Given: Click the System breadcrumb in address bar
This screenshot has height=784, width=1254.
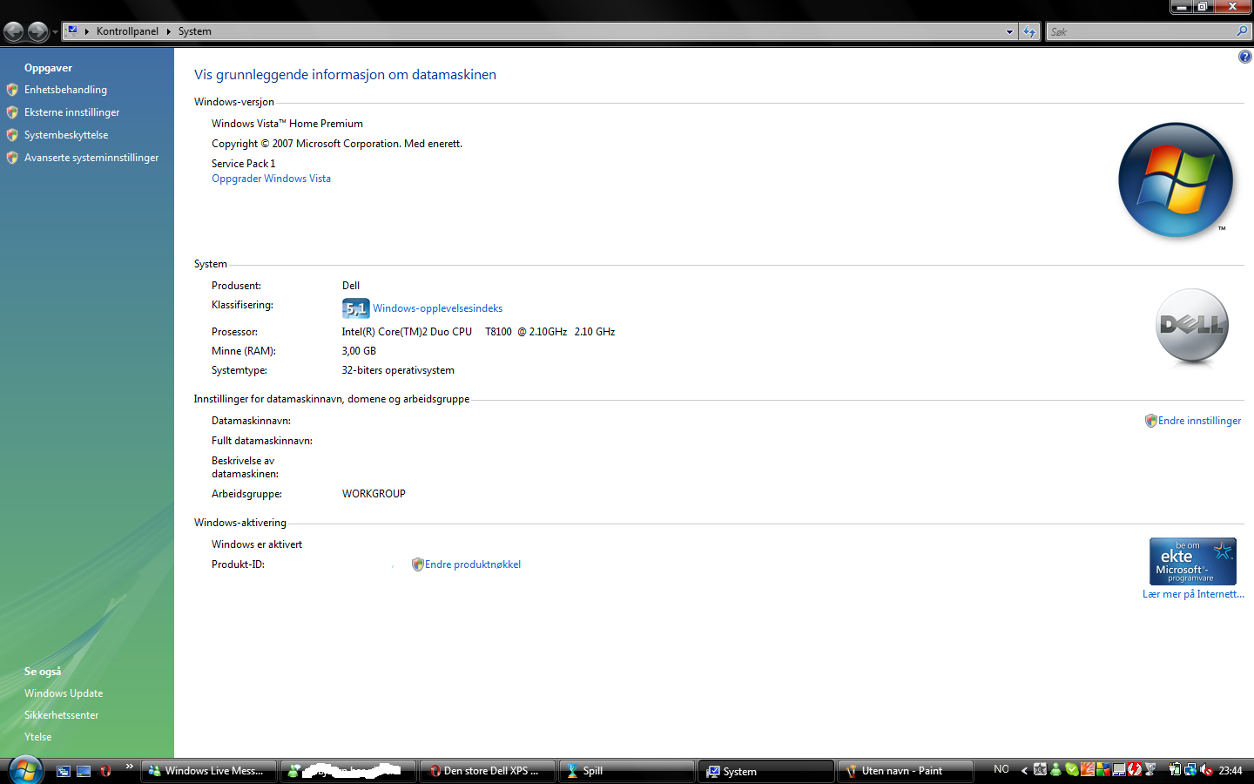Looking at the screenshot, I should [195, 31].
